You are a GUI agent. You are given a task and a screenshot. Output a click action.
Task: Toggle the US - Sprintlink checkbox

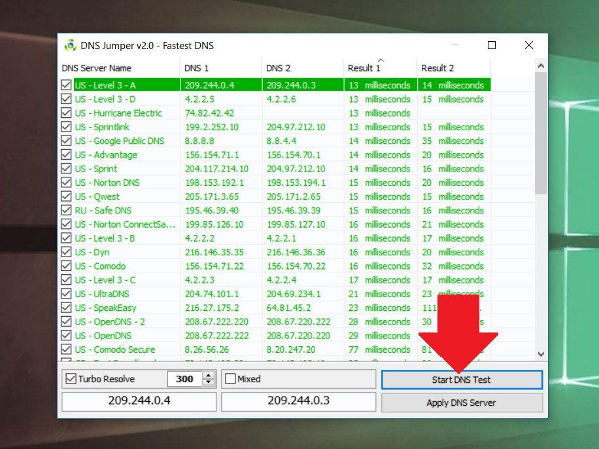pos(66,126)
